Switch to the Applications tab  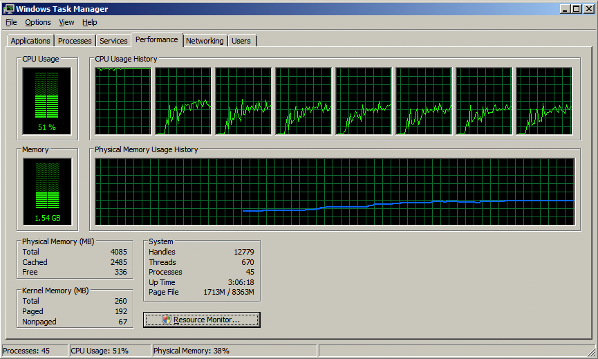coord(30,41)
